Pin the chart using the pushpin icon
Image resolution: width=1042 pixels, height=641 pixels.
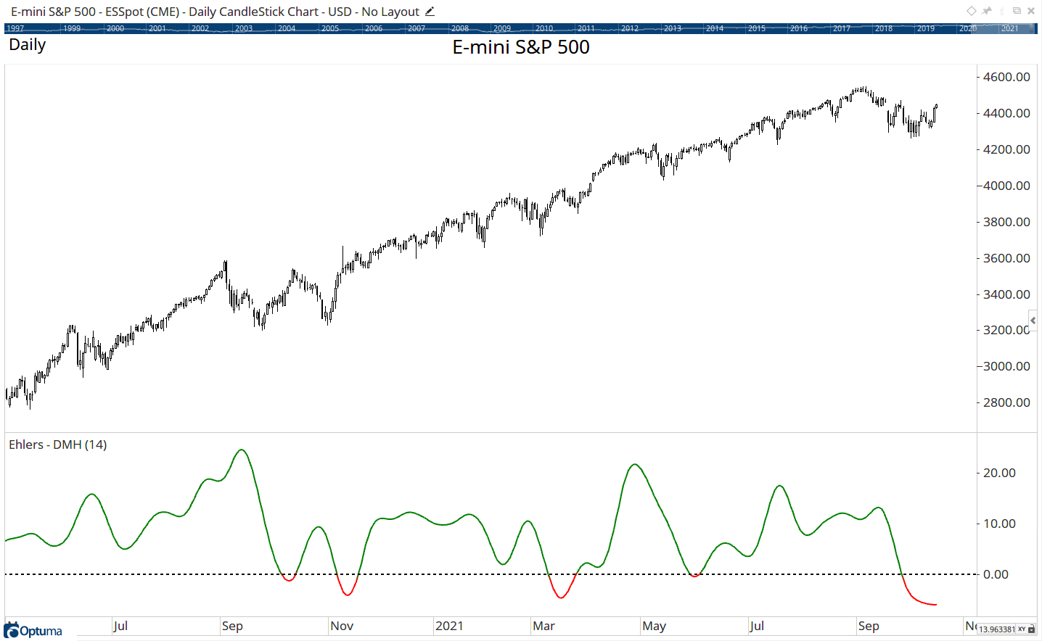(987, 11)
